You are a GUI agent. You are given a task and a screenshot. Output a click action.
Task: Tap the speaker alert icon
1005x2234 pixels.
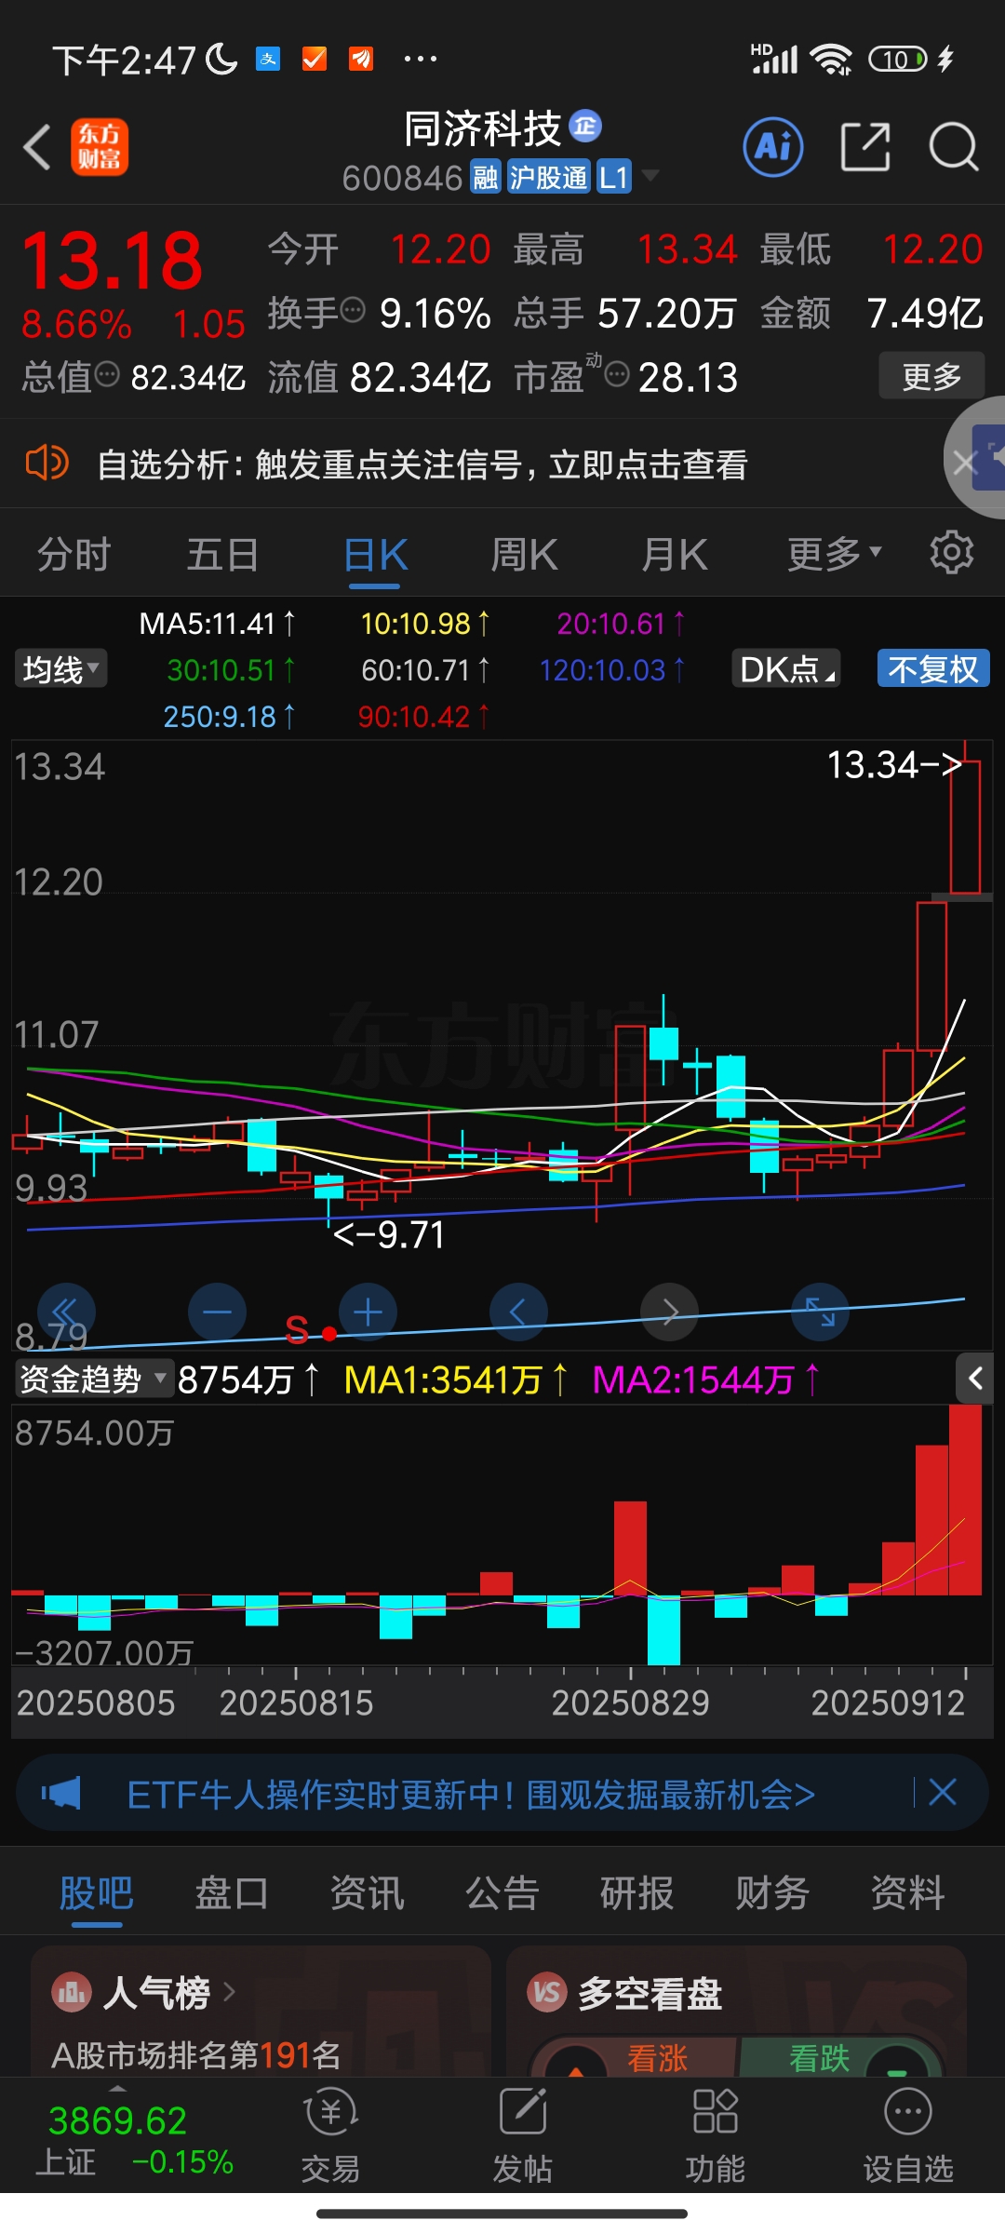(x=47, y=463)
